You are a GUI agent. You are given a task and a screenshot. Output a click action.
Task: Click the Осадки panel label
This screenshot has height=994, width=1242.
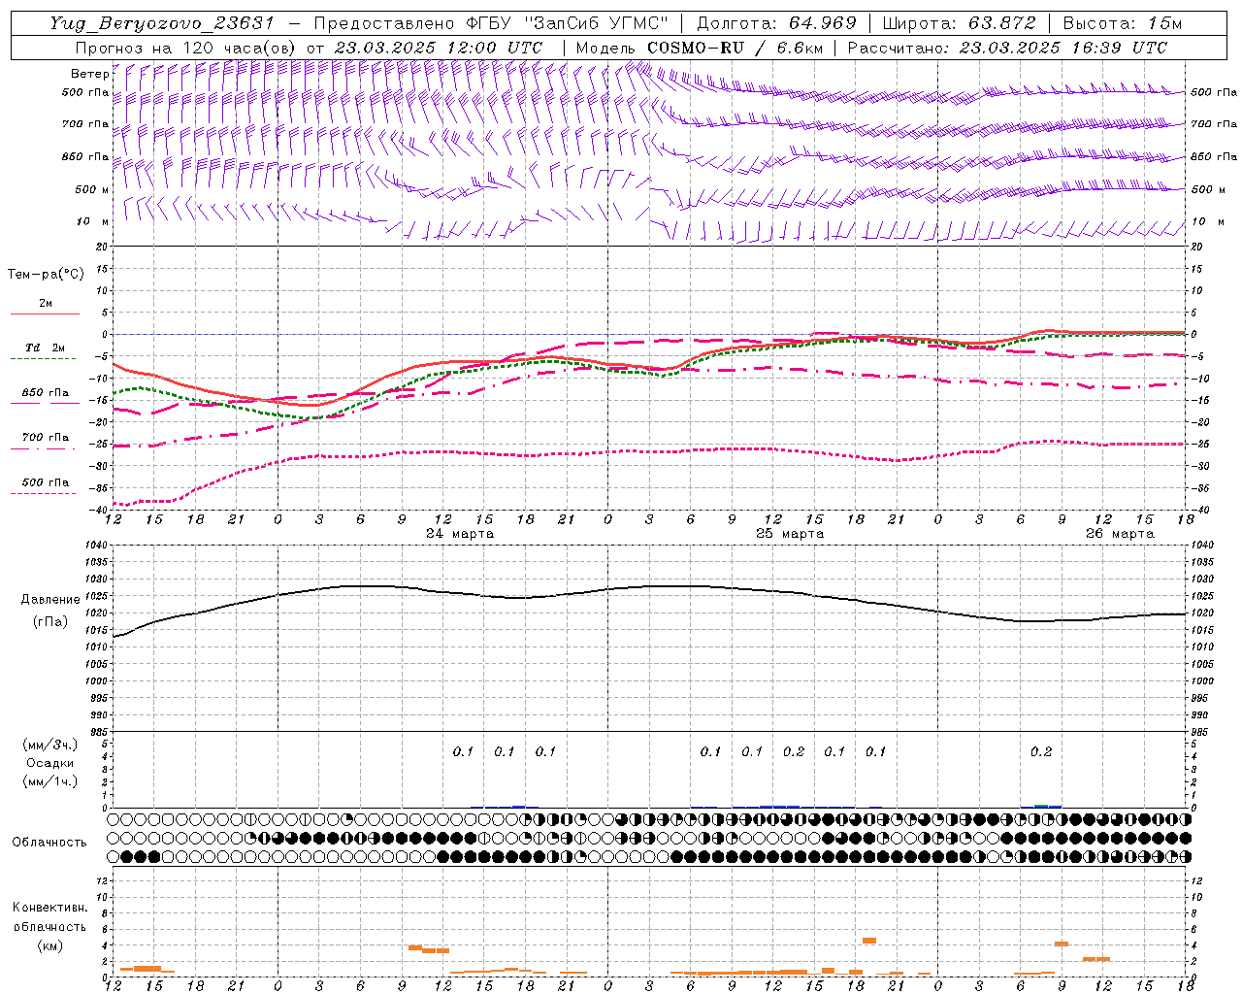click(50, 763)
